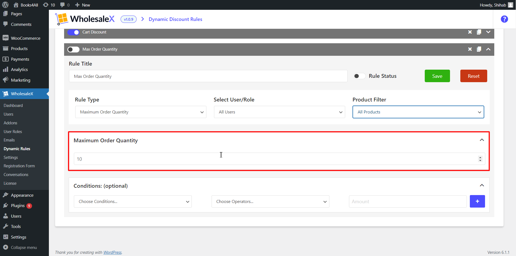
Task: Open WholesaleX Users submenu item
Action: pyautogui.click(x=8, y=114)
